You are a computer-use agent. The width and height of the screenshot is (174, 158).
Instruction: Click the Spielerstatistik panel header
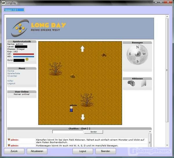pyautogui.click(x=22, y=41)
